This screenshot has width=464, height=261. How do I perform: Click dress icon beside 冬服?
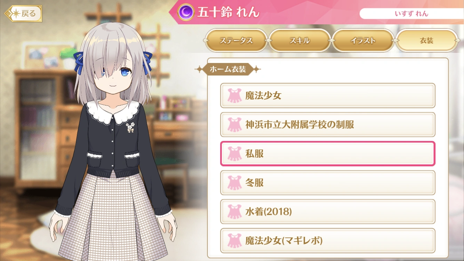tap(234, 182)
